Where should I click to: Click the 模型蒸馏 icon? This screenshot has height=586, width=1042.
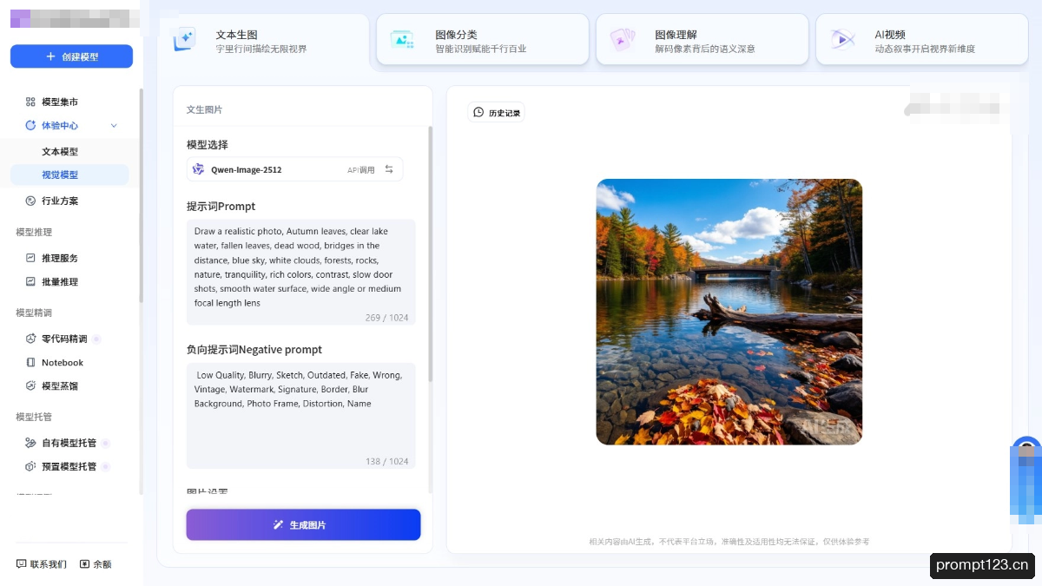(x=30, y=385)
